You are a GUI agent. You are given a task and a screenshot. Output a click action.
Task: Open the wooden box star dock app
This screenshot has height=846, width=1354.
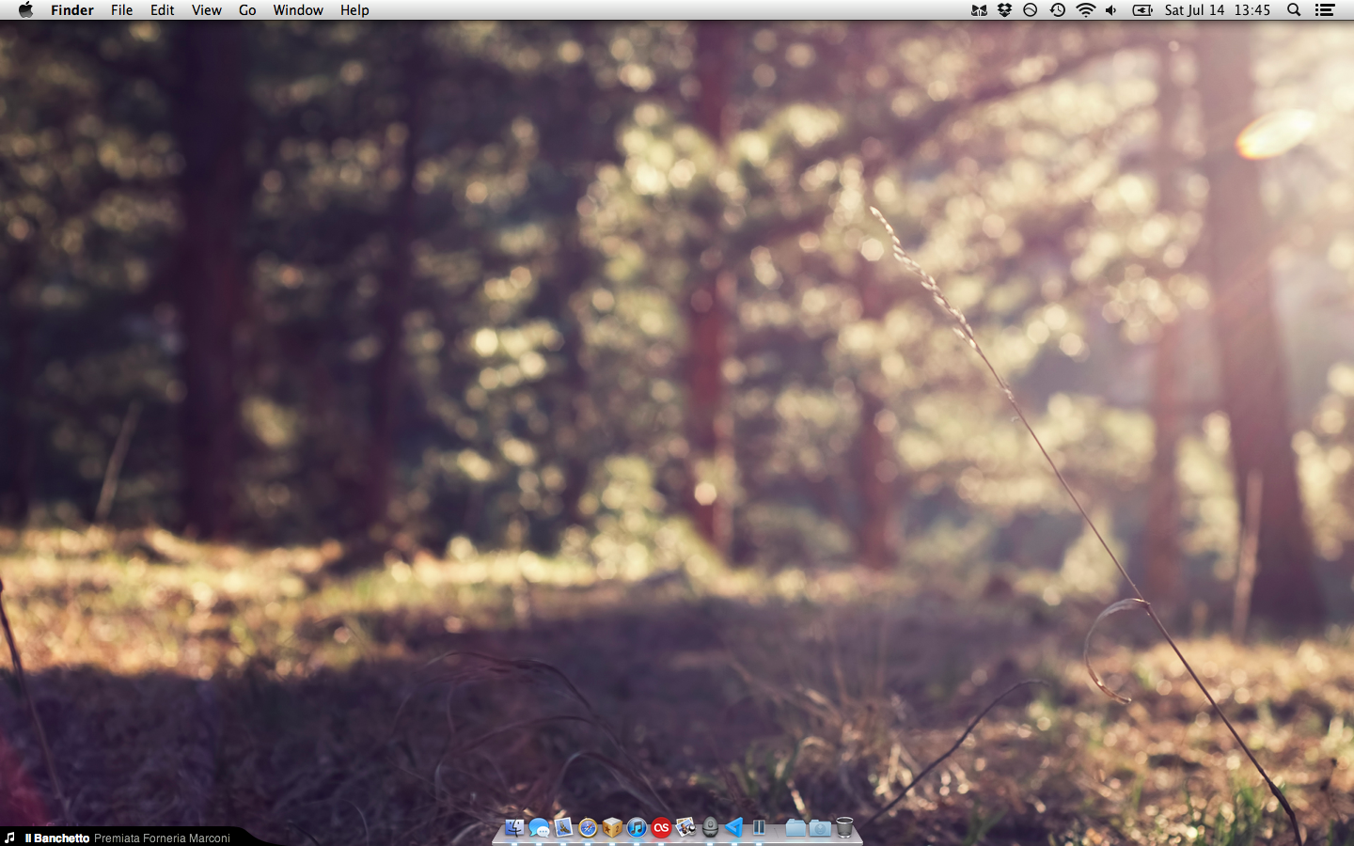612,827
